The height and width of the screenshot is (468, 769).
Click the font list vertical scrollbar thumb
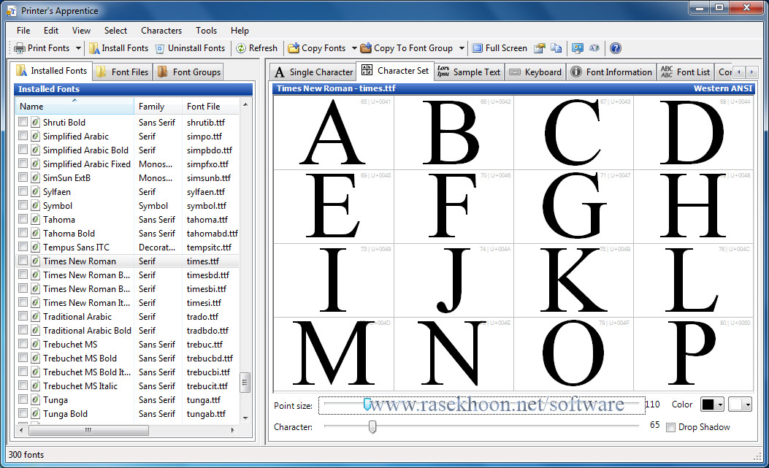245,383
